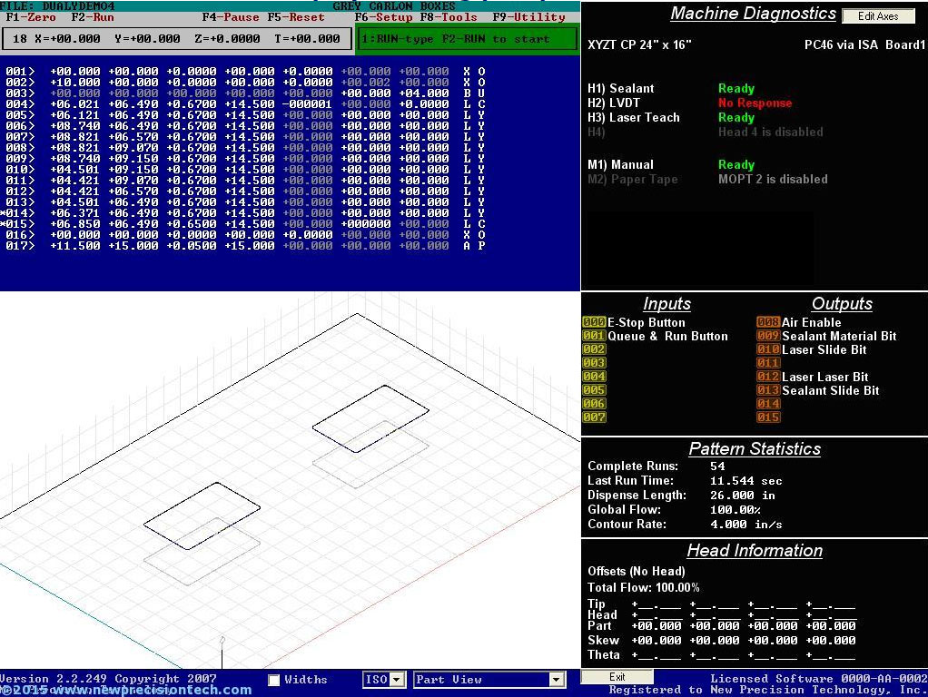The image size is (928, 697).
Task: Click the Edit Axes button
Action: coord(878,16)
